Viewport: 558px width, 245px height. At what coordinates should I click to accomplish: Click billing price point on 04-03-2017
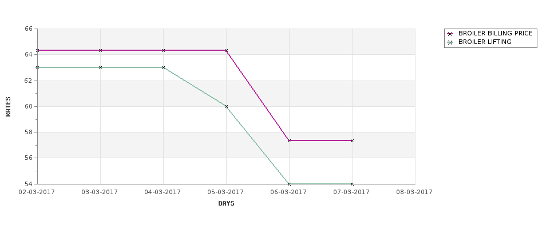[163, 50]
